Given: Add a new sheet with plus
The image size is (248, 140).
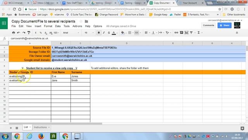Looking at the screenshot, I should [x=11, y=128].
